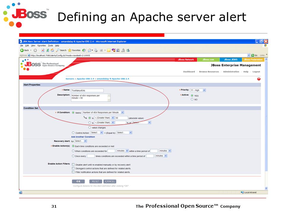This screenshot has height=213, width=285.
Task: Click the Research books toolbar icon
Action: [x=118, y=50]
